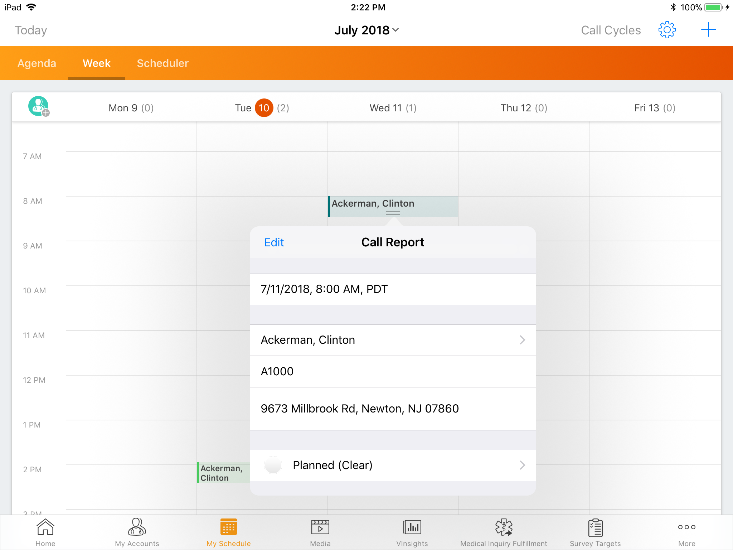Tap the Today button
Viewport: 733px width, 550px height.
pyautogui.click(x=31, y=30)
